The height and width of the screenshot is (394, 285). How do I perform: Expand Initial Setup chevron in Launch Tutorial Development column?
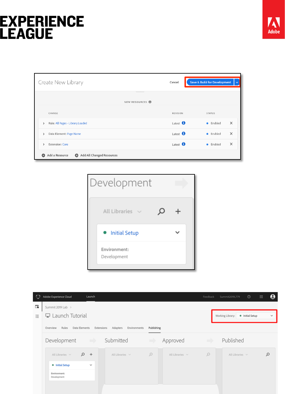(x=91, y=365)
